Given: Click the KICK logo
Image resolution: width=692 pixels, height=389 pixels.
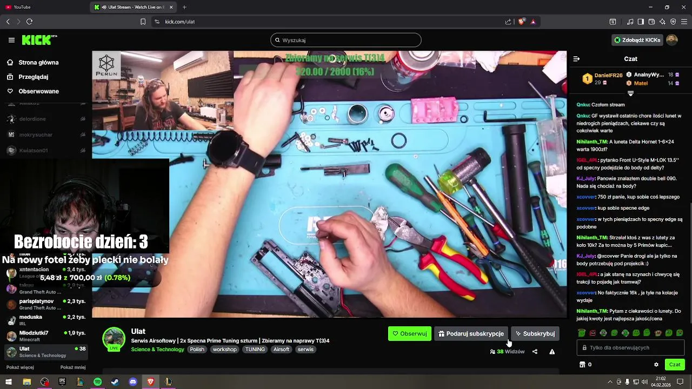Looking at the screenshot, I should click(x=39, y=40).
